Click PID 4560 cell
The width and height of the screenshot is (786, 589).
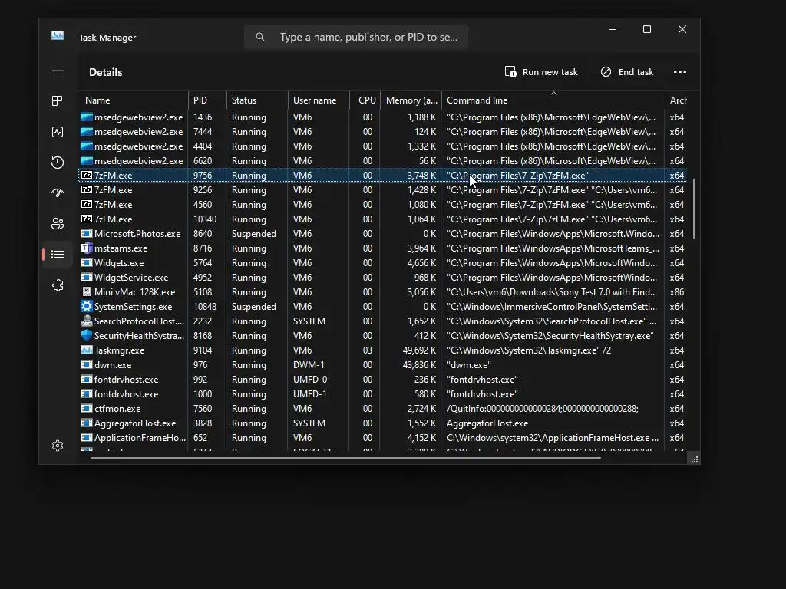coord(203,204)
